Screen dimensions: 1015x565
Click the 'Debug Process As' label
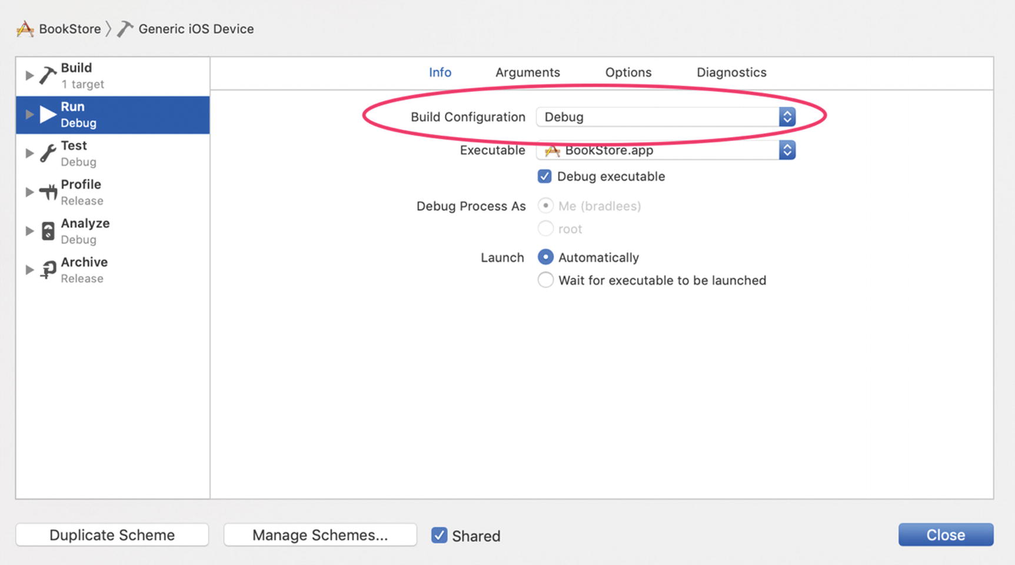[x=471, y=206]
